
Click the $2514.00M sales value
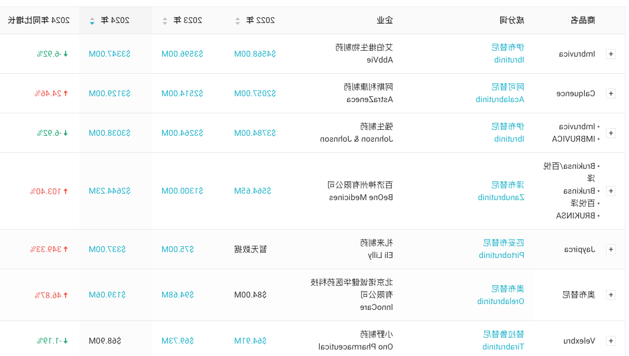pyautogui.click(x=182, y=94)
